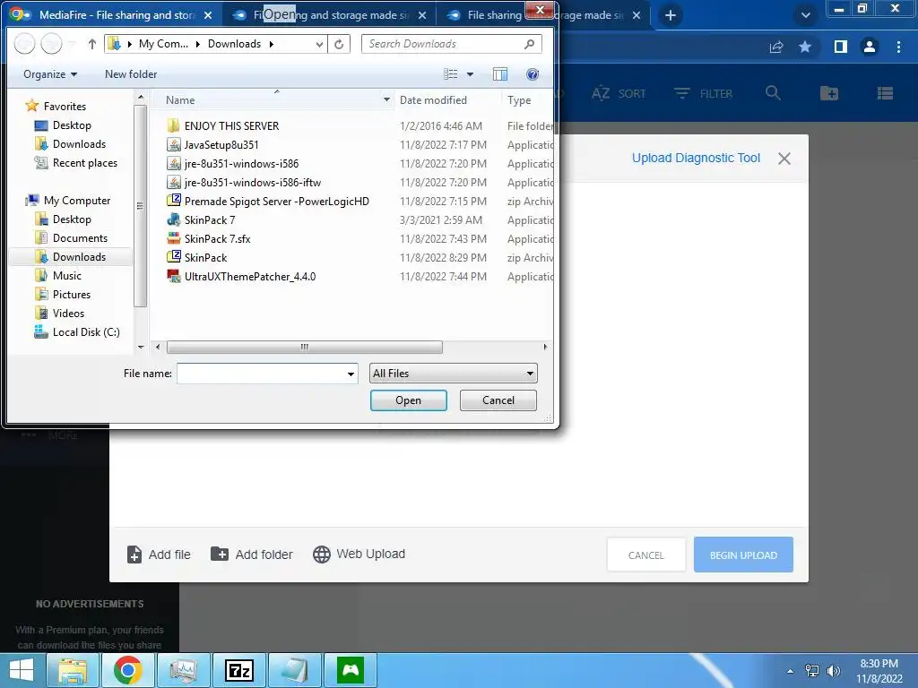Click Add file in upload panel
918x688 pixels.
point(159,555)
